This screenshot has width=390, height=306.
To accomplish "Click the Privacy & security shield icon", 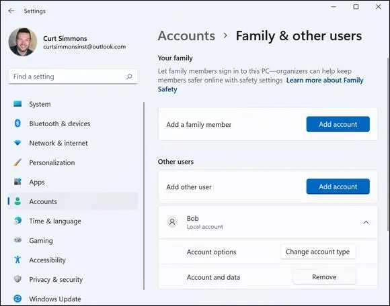I will click(17, 279).
